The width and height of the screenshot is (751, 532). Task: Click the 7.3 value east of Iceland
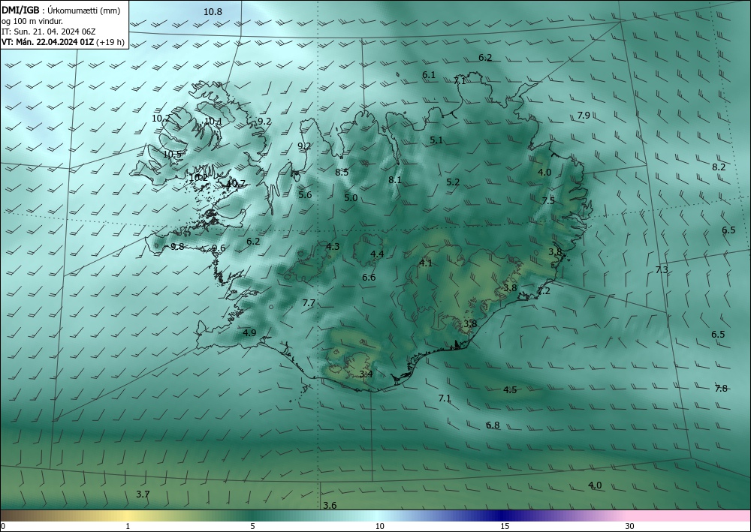tap(661, 270)
